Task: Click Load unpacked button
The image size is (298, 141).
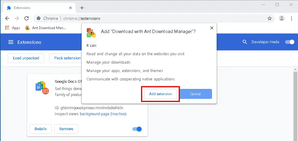Action: pyautogui.click(x=26, y=58)
